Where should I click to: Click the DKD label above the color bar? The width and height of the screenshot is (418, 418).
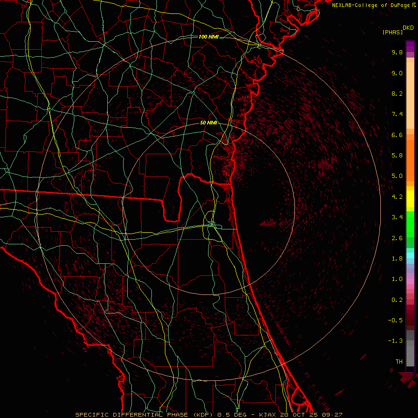[x=408, y=27]
